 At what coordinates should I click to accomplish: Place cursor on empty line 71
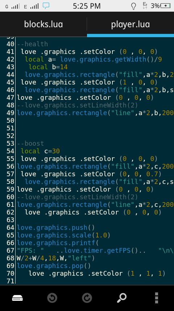click(x=95, y=281)
